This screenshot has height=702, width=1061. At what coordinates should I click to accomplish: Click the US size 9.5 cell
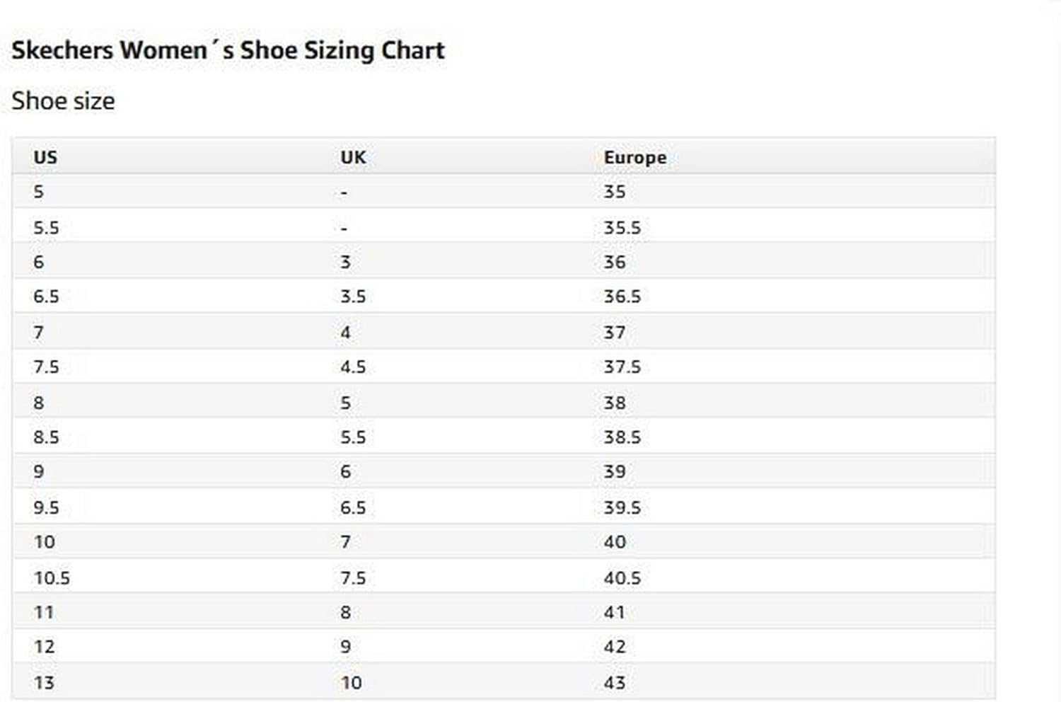click(46, 507)
